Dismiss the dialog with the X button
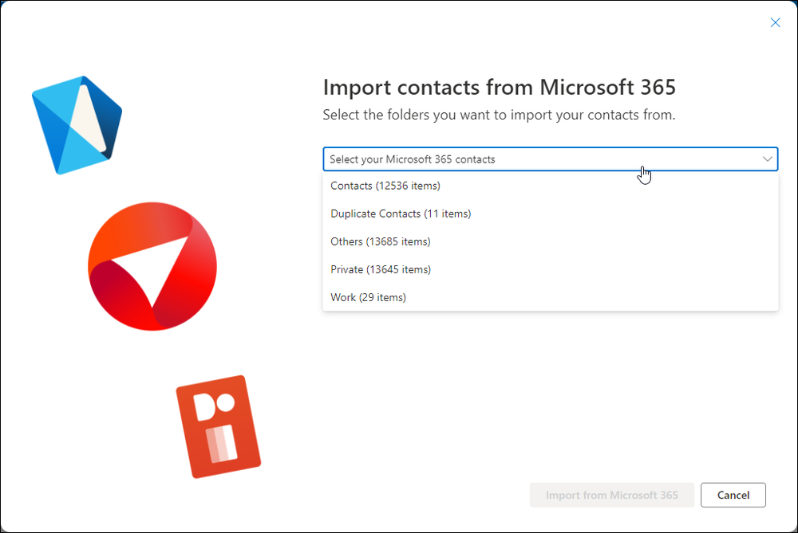The image size is (798, 533). [775, 22]
